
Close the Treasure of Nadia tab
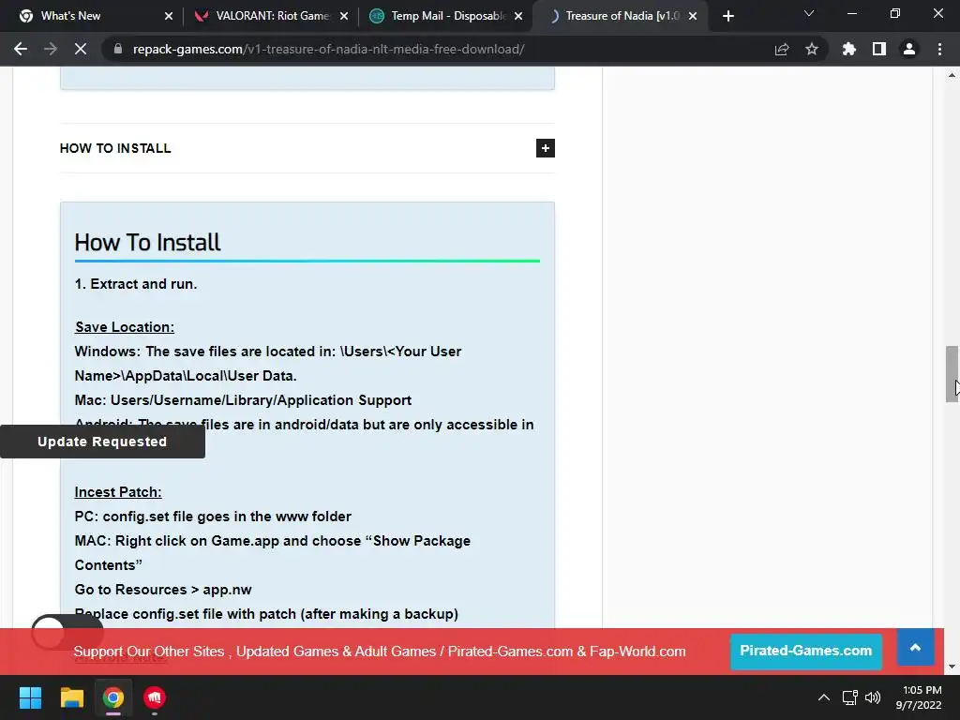click(693, 16)
